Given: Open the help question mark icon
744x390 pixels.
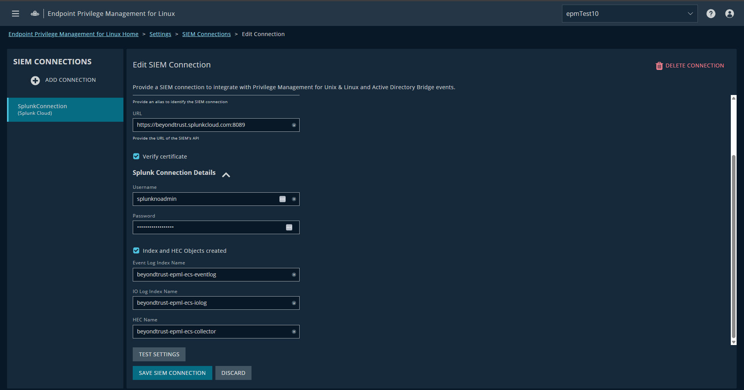Looking at the screenshot, I should coord(711,14).
